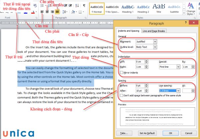Click the Before spacing spinner arrows
Viewport: 200px width, 139px height.
tap(146, 86)
